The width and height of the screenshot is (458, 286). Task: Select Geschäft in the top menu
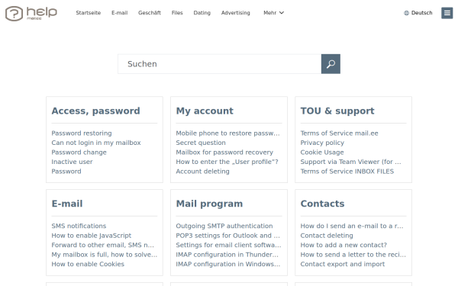tap(150, 13)
